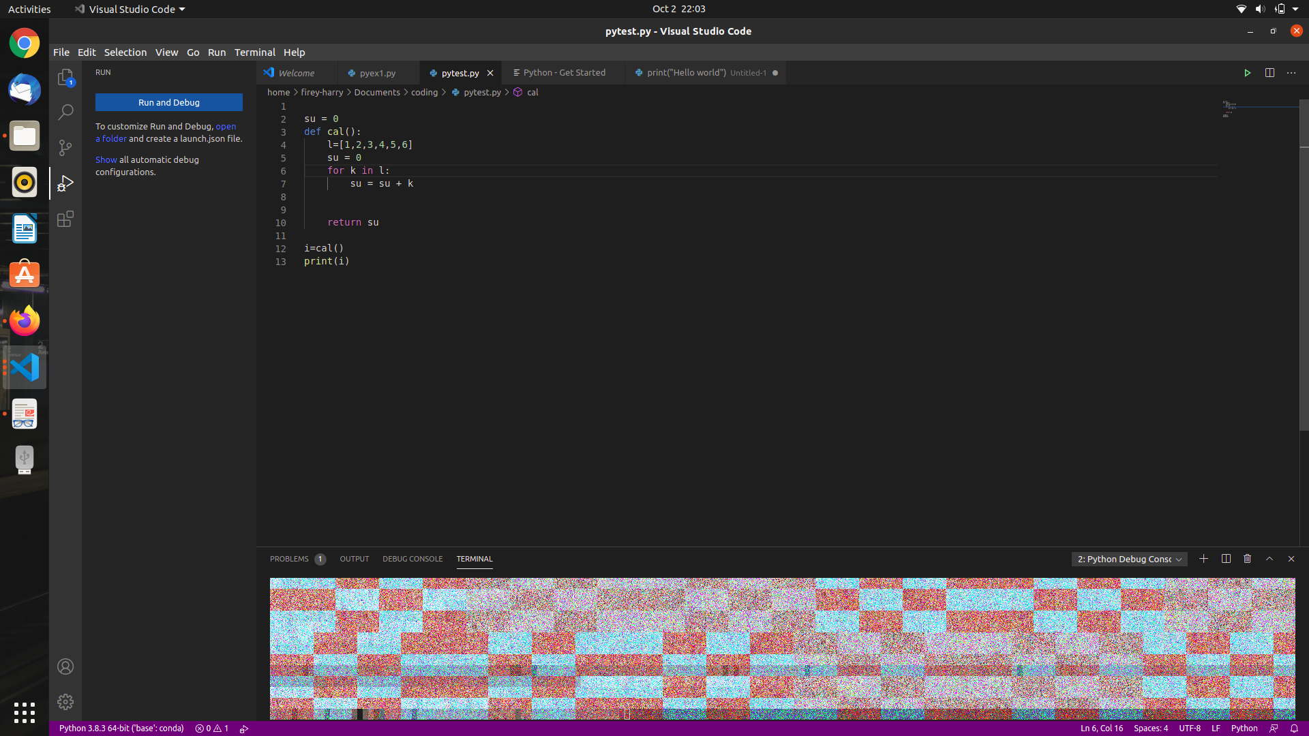Open the Source Control icon
This screenshot has width=1309, height=736.
[x=65, y=148]
